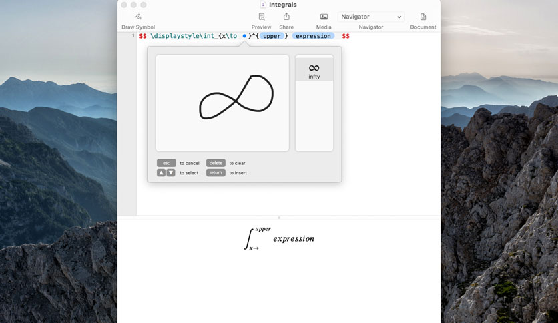This screenshot has height=323, width=558.
Task: Click the Integrals document title icon
Action: 263,5
